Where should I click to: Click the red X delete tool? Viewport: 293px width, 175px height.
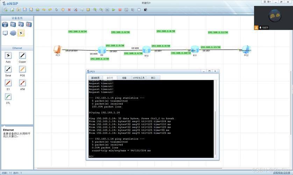click(x=69, y=9)
